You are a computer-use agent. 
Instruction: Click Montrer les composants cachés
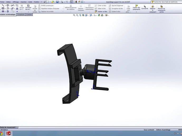pyautogui.click(x=161, y=9)
